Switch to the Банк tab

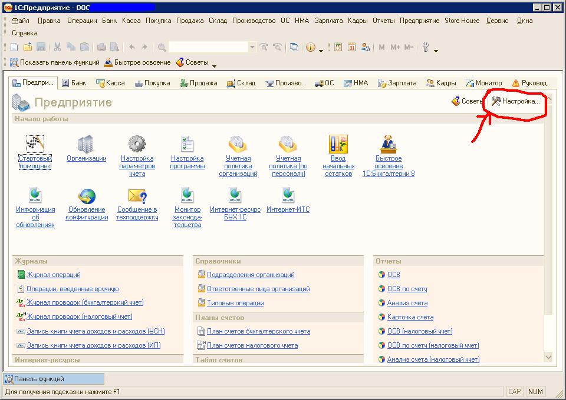tap(74, 83)
